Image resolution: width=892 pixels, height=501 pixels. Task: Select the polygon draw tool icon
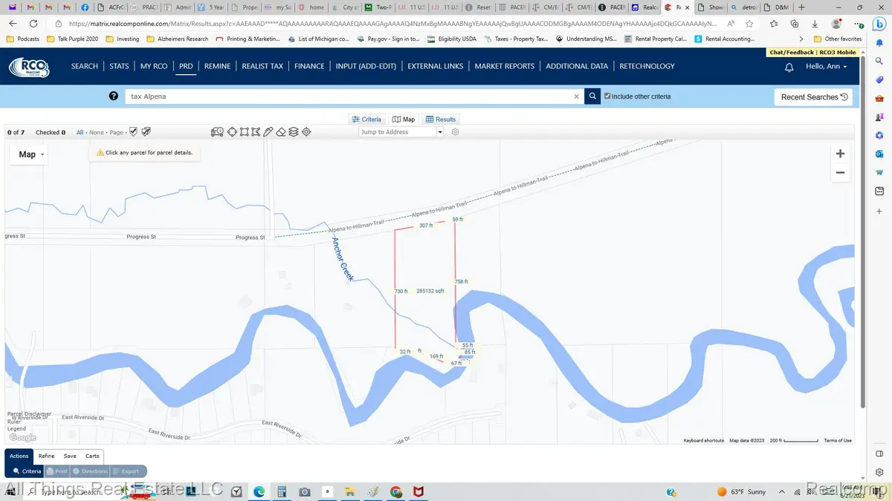point(256,132)
